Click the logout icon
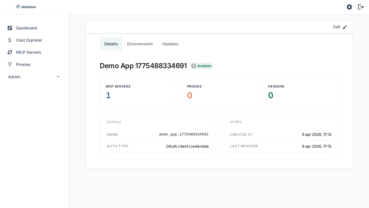This screenshot has width=369, height=208. tap(361, 7)
